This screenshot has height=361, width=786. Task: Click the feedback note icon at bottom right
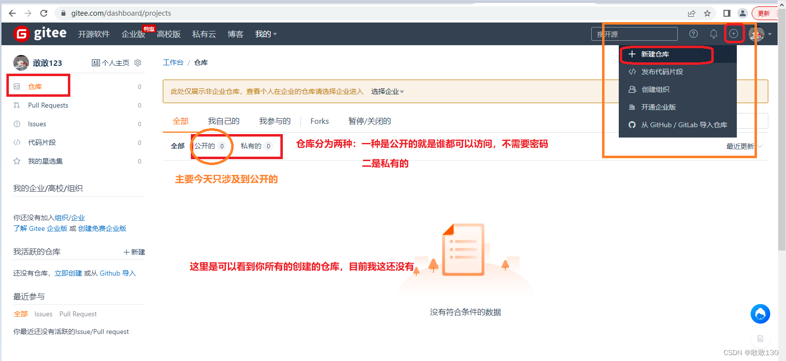point(760,338)
